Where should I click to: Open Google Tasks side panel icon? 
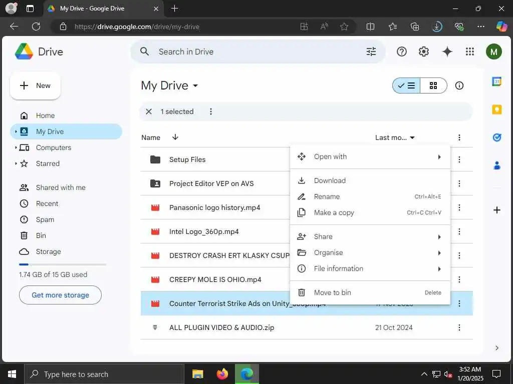point(496,137)
